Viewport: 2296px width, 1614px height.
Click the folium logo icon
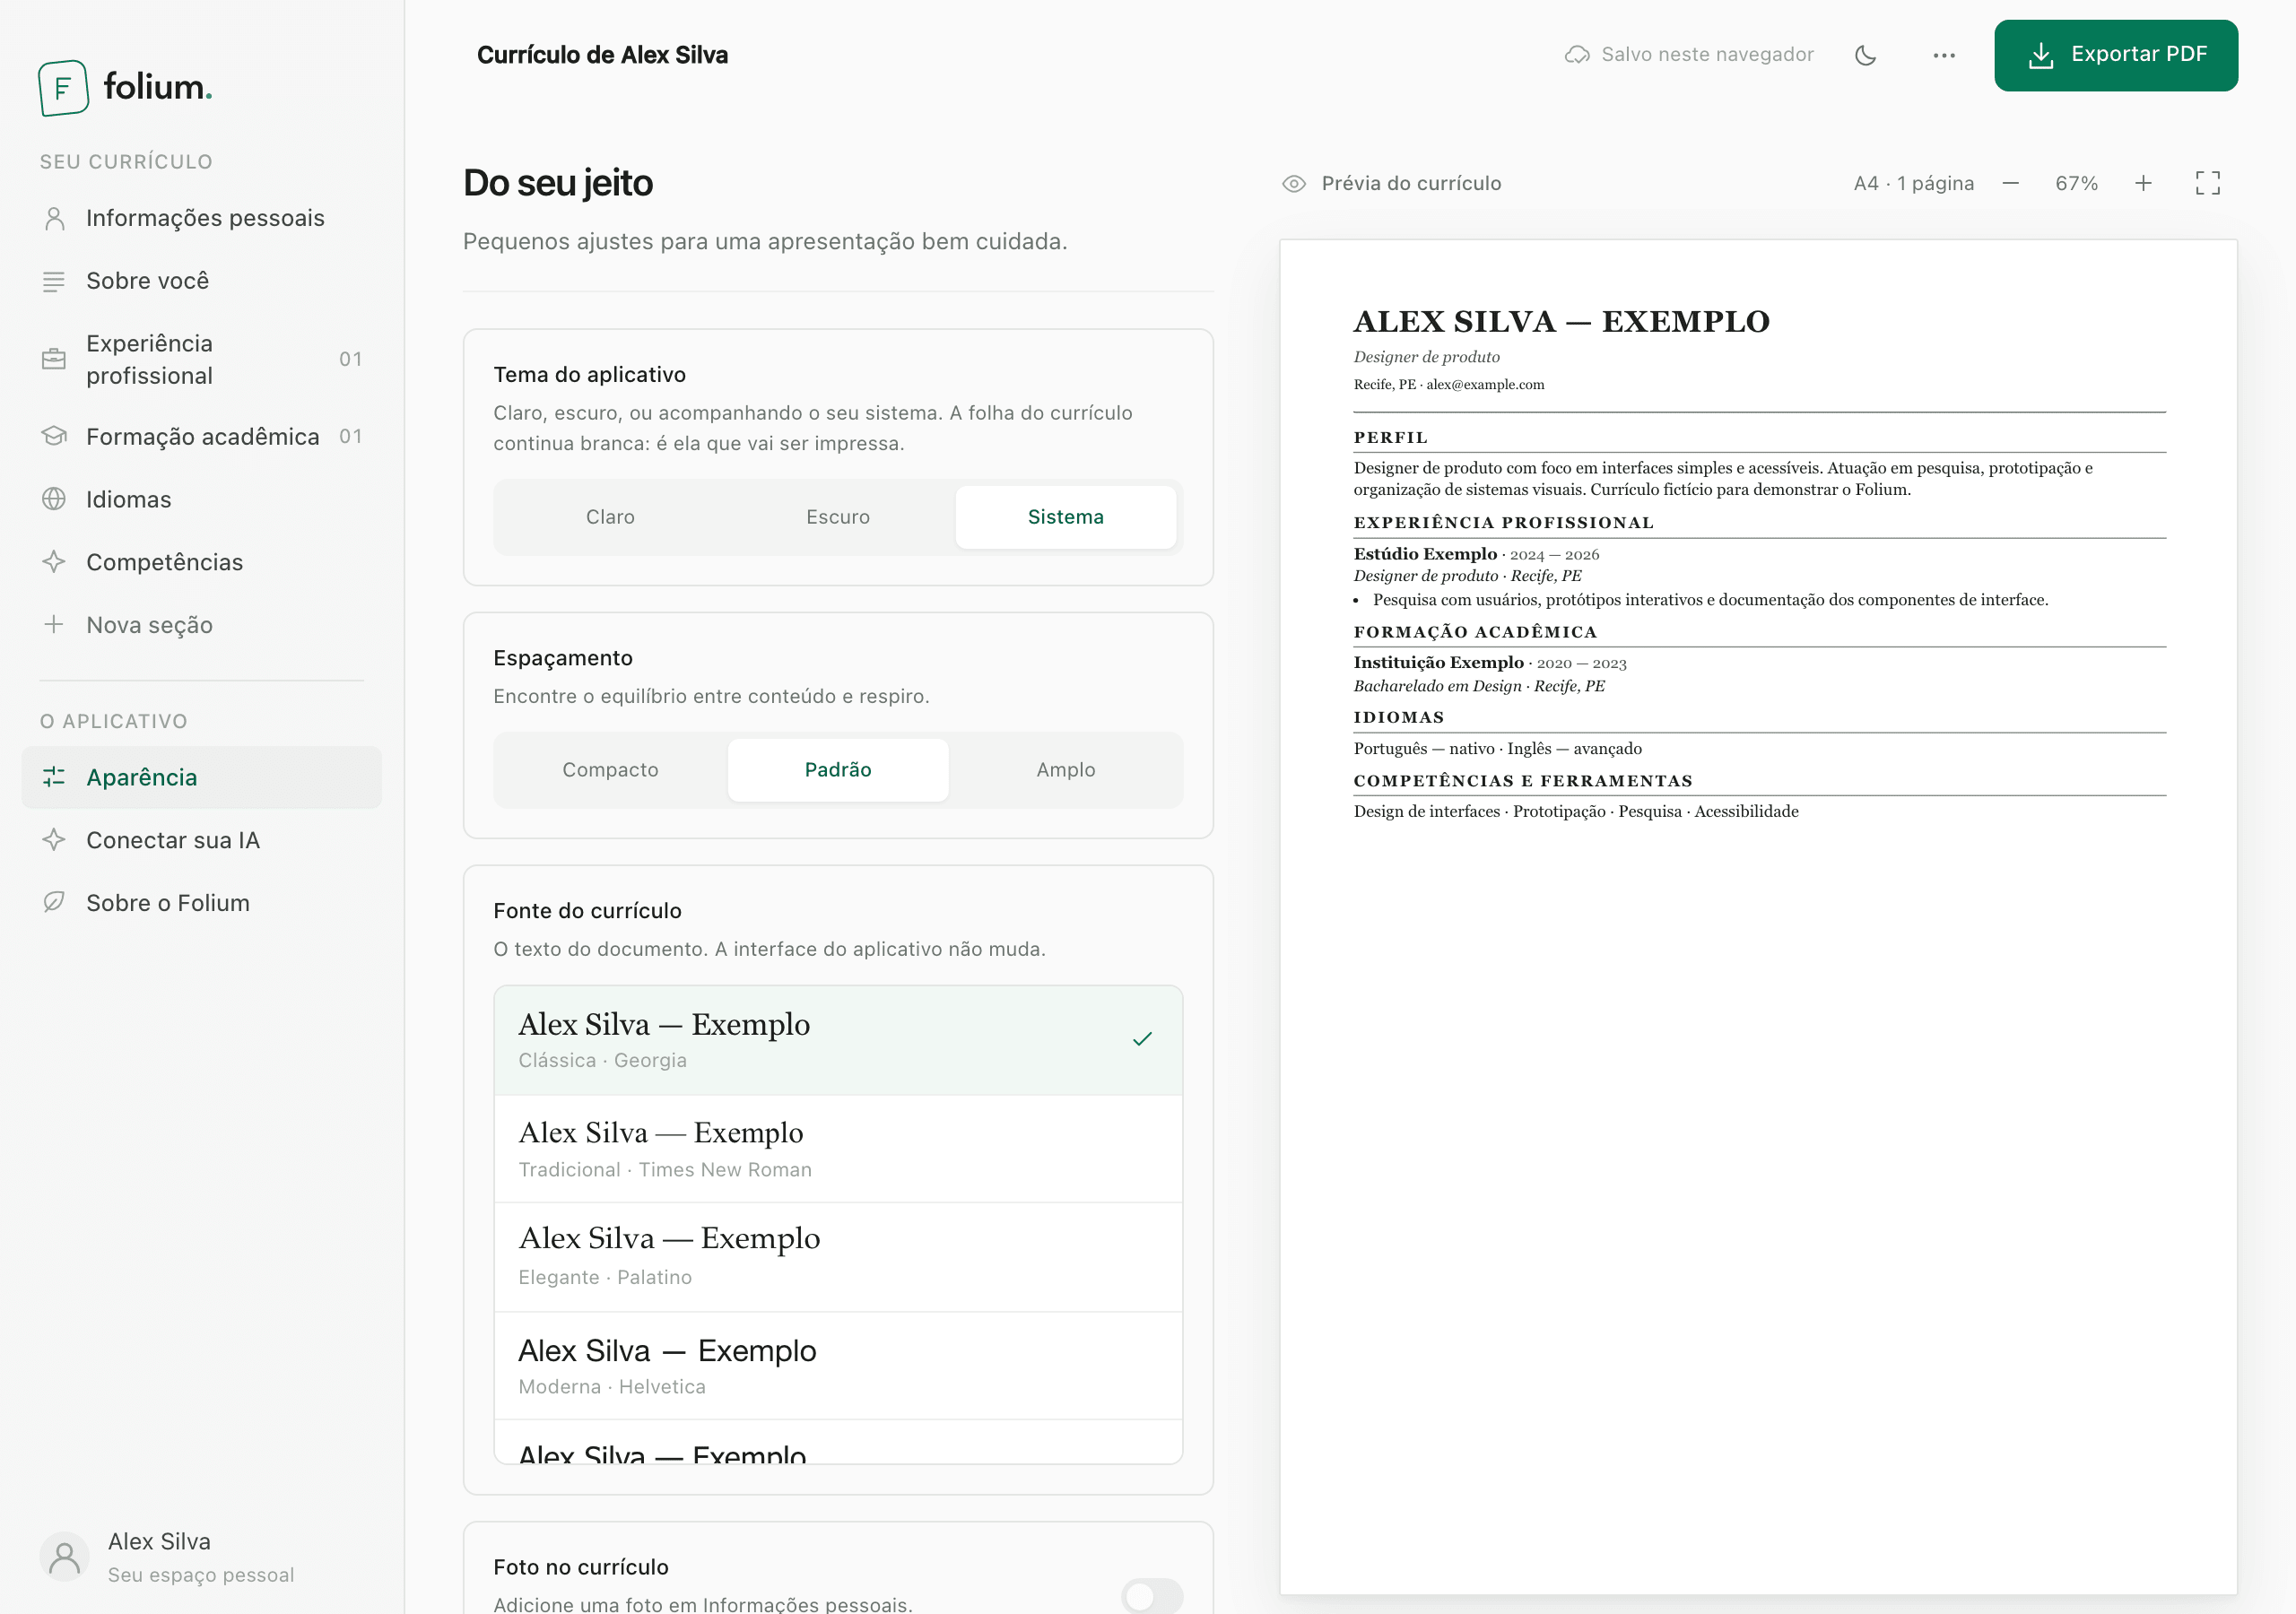63,88
